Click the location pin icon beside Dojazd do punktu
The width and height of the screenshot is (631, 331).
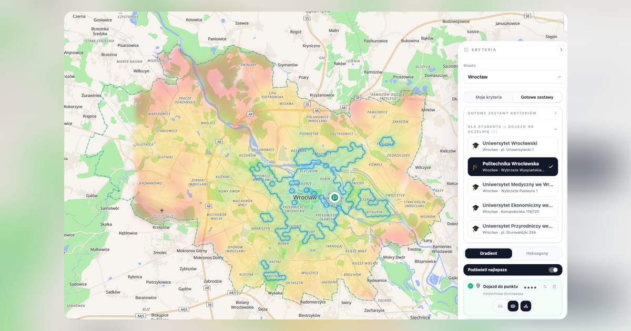(478, 286)
